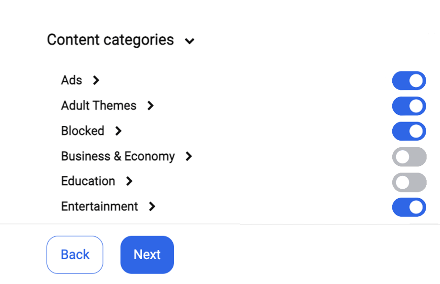Disable the Ads toggle
440x284 pixels.
(x=409, y=81)
